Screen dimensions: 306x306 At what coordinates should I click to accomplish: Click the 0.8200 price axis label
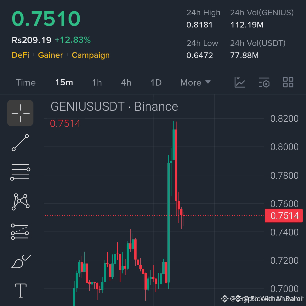pos(284,119)
